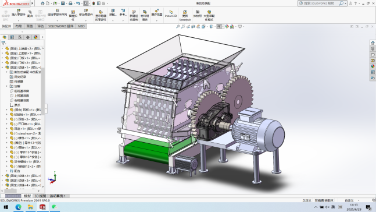Click 插入零部件 (Insert Components) tool
This screenshot has height=212, width=376.
[19, 13]
